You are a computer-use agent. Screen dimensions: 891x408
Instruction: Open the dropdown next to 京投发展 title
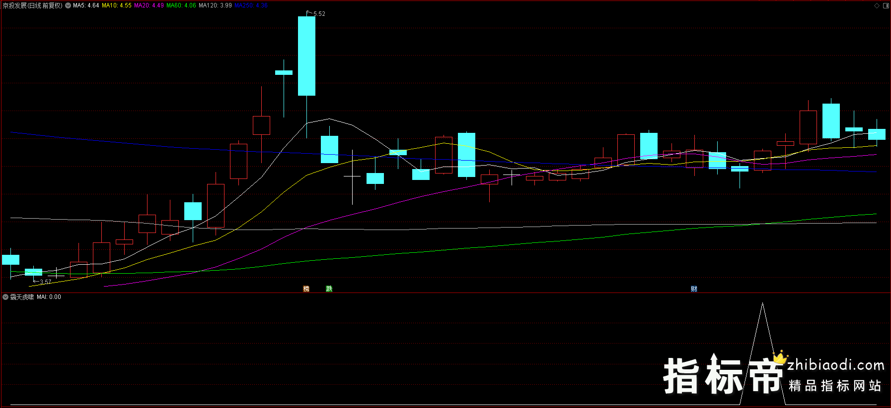[x=68, y=6]
